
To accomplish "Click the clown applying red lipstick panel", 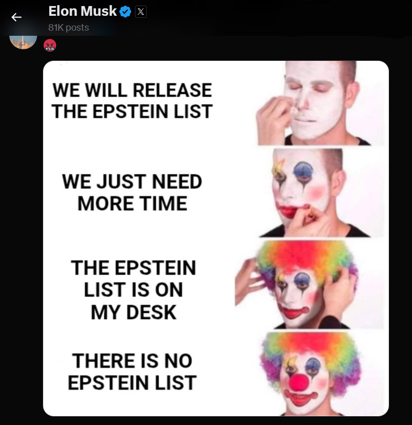I will (322, 193).
